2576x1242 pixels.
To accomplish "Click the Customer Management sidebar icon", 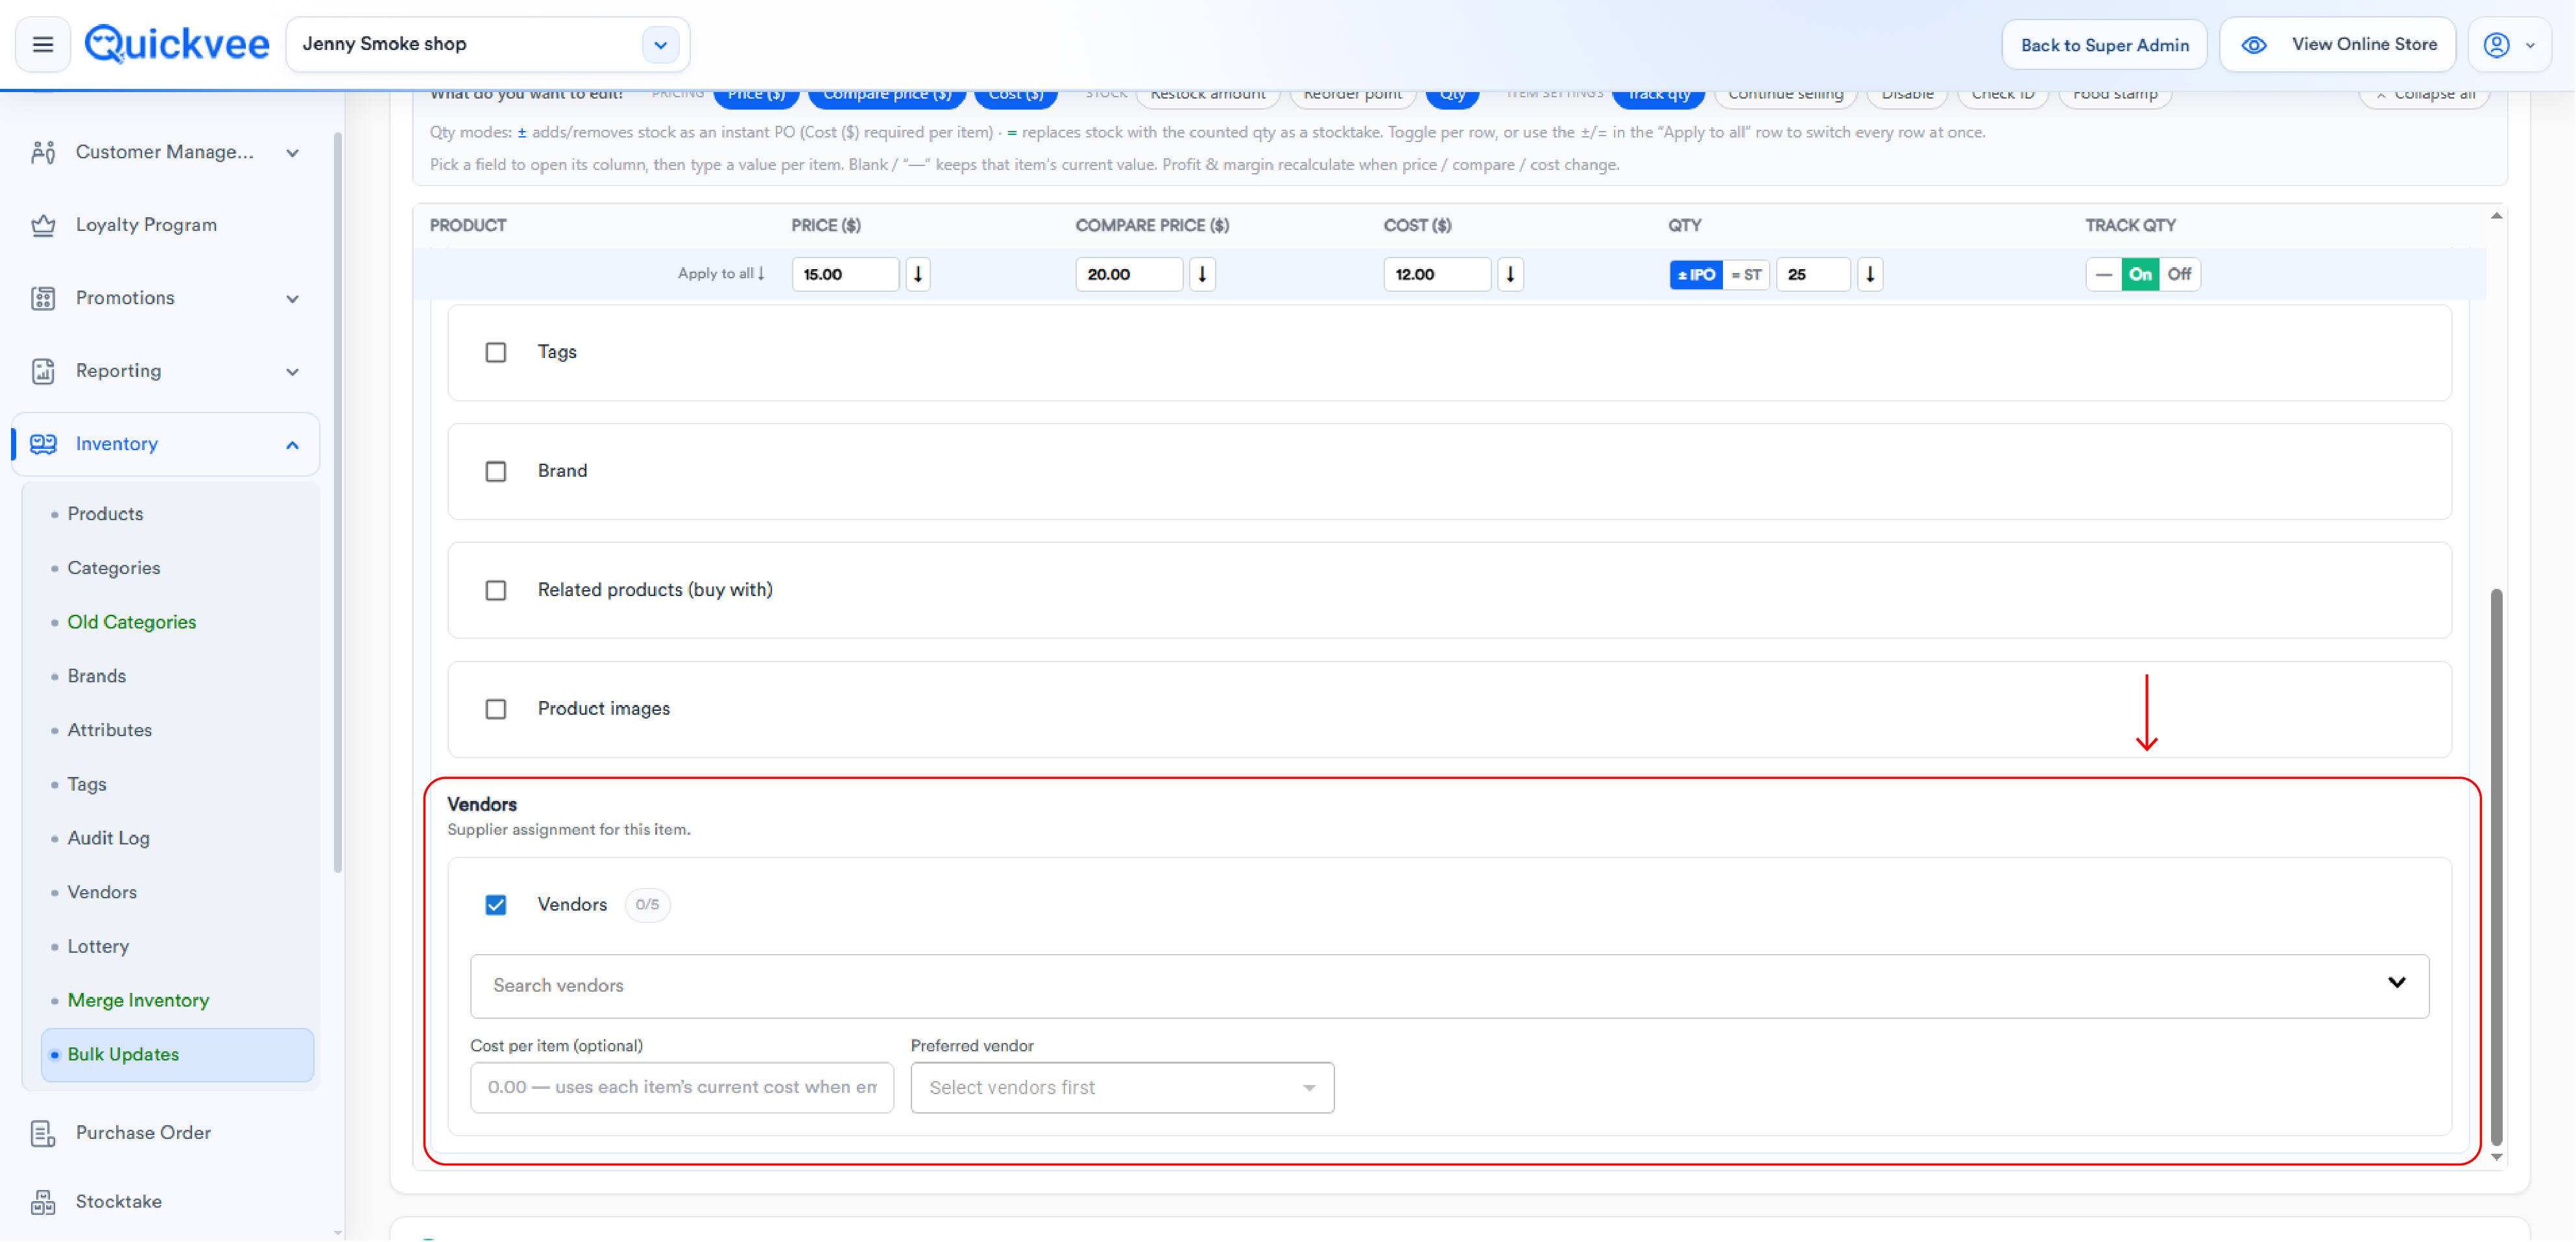I will 43,152.
